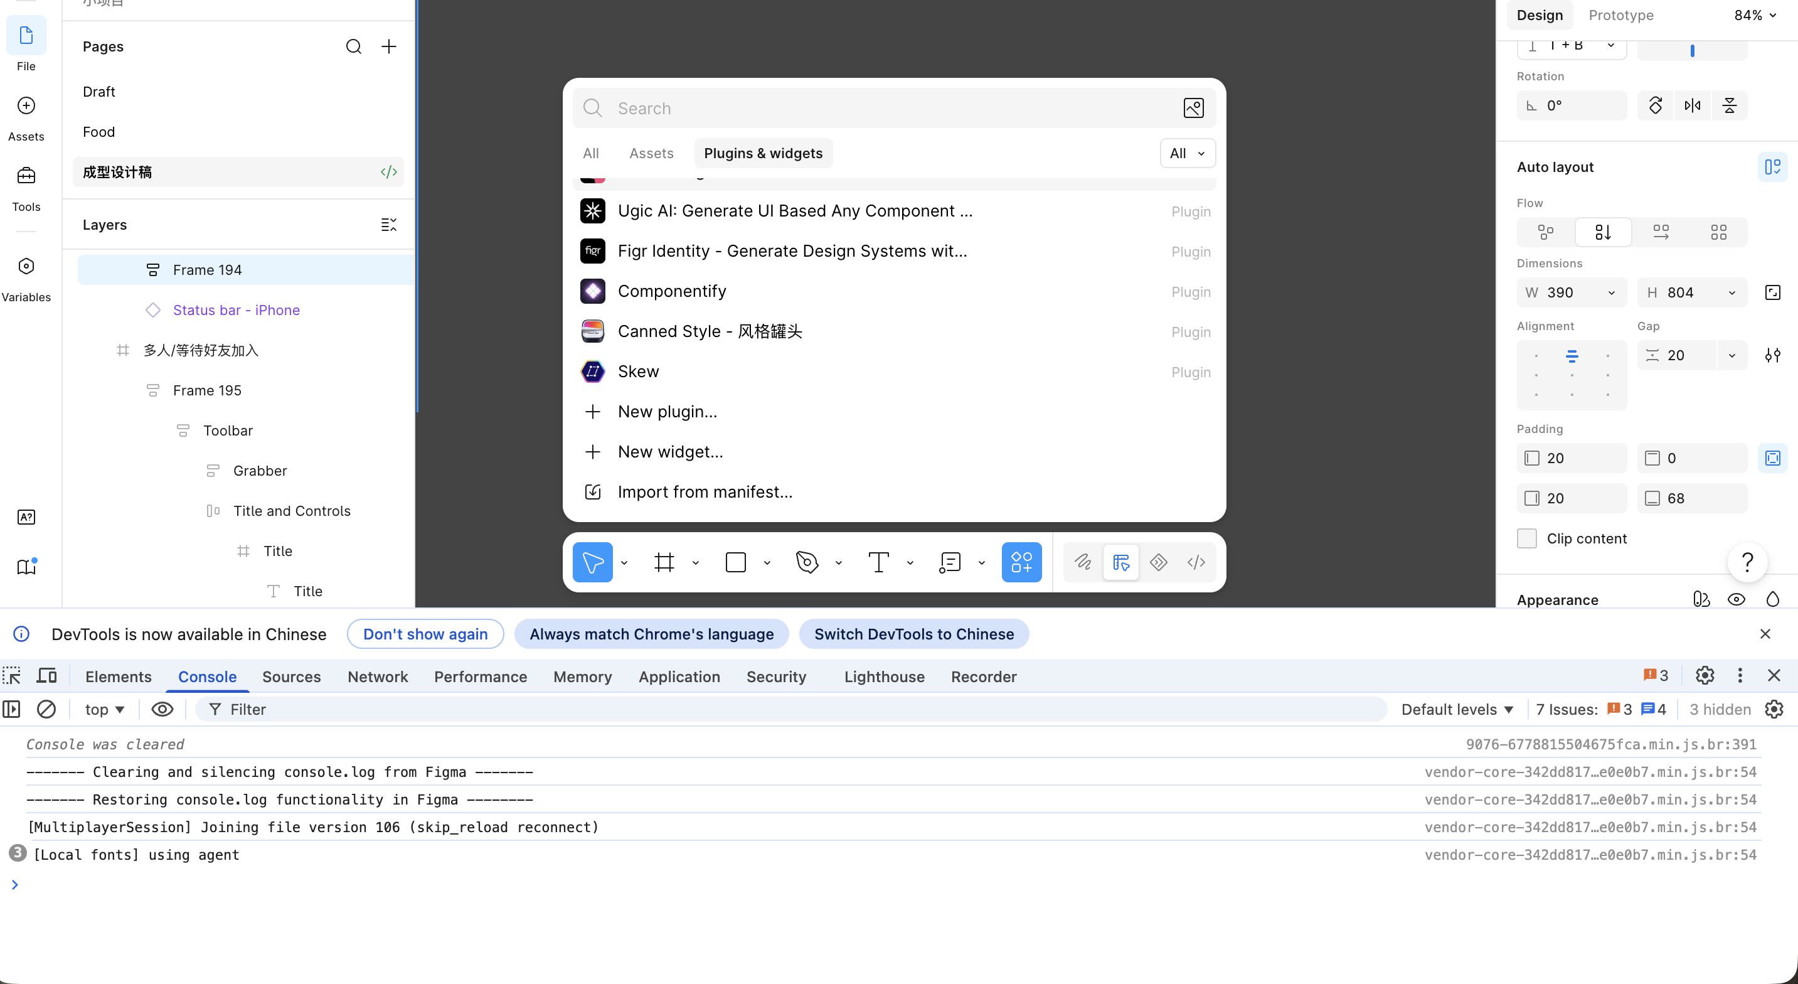Screen dimensions: 1798x984
Task: Click Always match Chrome's language
Action: pyautogui.click(x=651, y=634)
